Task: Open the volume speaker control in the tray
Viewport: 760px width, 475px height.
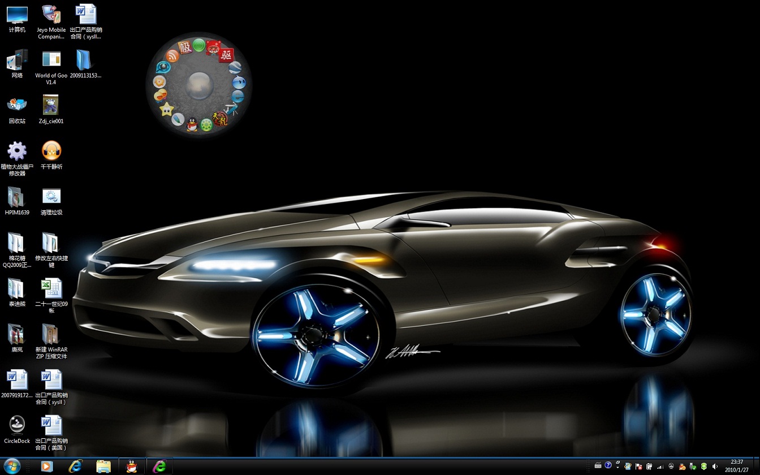Action: coord(715,467)
